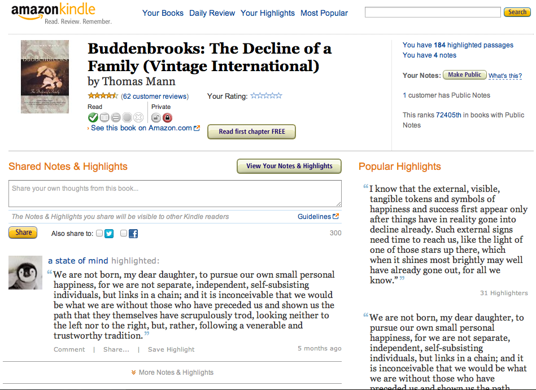Image resolution: width=536 pixels, height=390 pixels.
Task: Click the gray X reading status icon
Action: (138, 117)
